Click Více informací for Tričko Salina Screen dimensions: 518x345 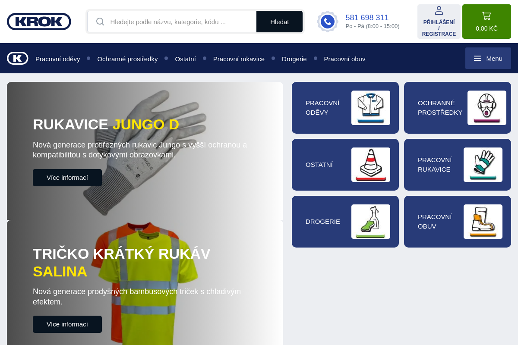tap(67, 324)
